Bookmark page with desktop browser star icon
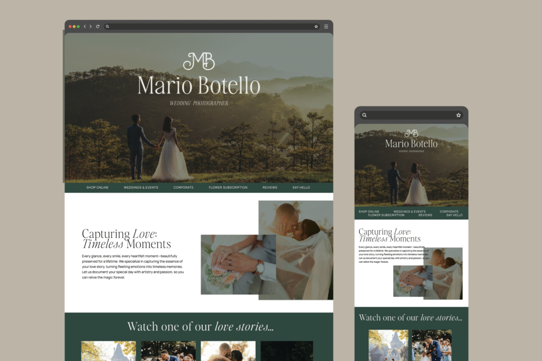This screenshot has width=542, height=361. point(316,26)
